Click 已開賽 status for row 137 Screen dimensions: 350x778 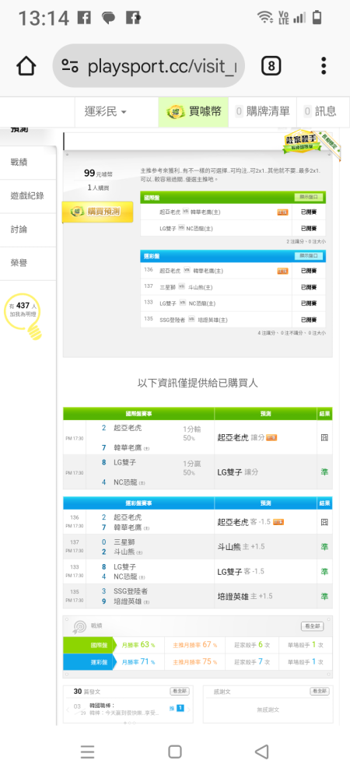308,287
